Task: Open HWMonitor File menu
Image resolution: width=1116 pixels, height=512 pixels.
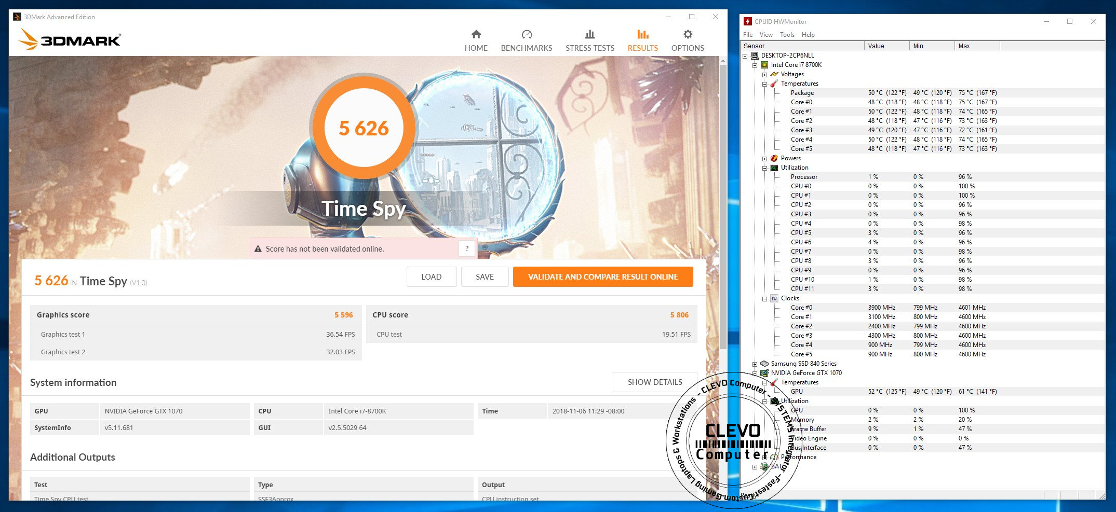Action: [x=748, y=35]
